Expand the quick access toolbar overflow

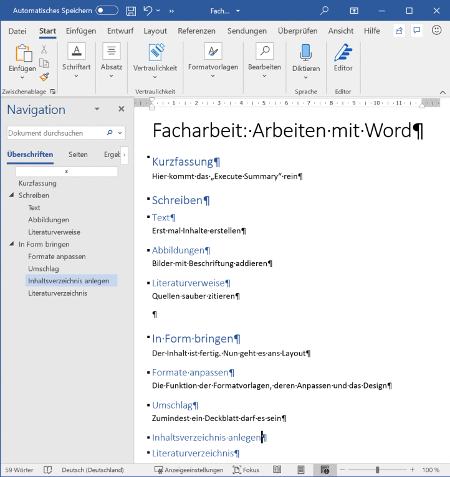click(171, 11)
